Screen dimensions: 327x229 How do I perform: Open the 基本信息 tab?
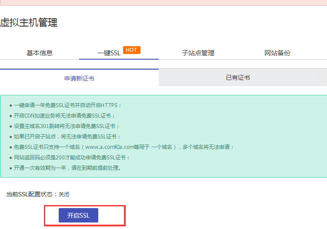click(40, 53)
